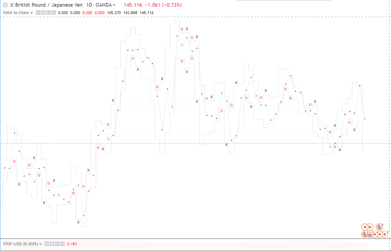Click the change value −1.061 (−0.73%)

point(163,5)
